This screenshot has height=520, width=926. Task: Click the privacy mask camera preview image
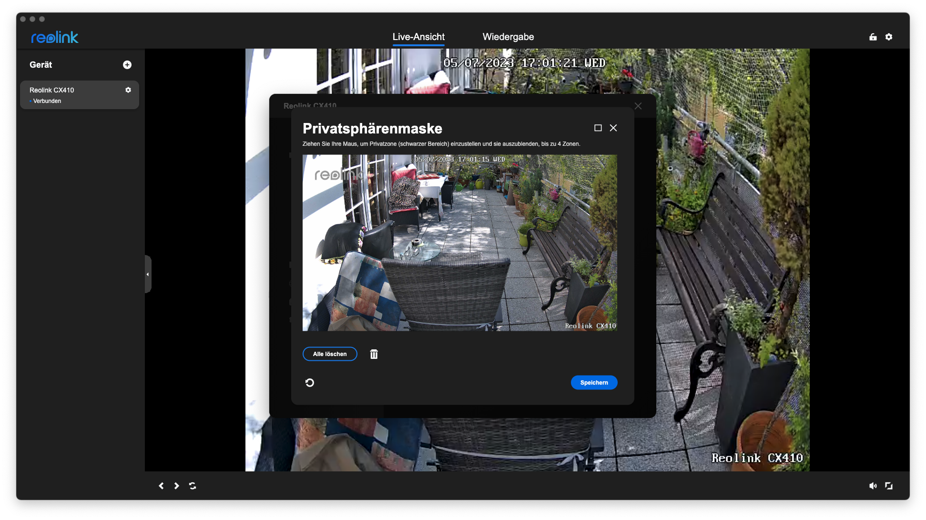point(459,243)
